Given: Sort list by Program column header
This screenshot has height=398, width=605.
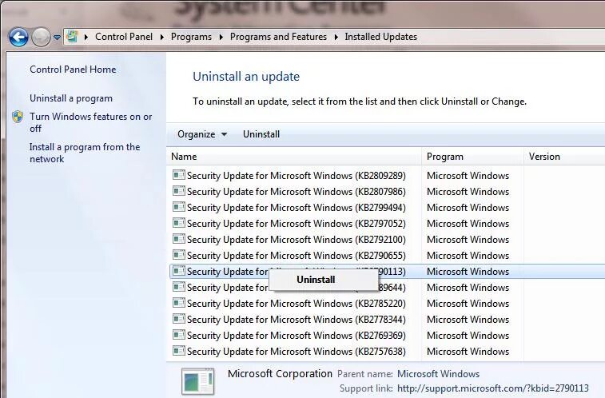Looking at the screenshot, I should point(472,157).
